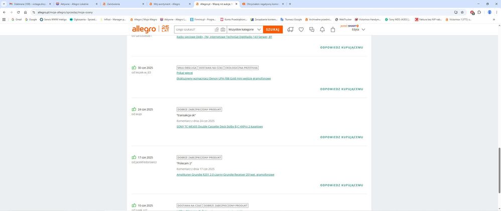Open the InPost - Manager bookmark
The width and height of the screenshot is (501, 211).
113,20
